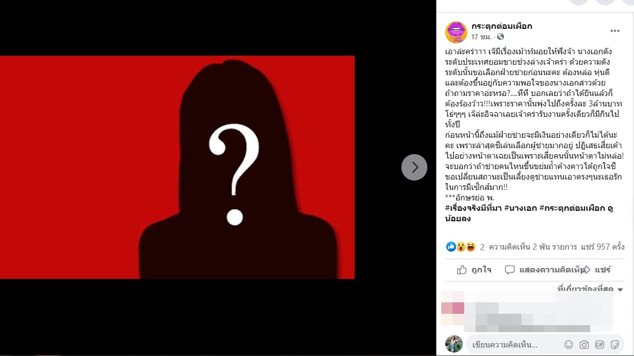Open hashtag #นางเอก
634x356 pixels.
(x=520, y=209)
